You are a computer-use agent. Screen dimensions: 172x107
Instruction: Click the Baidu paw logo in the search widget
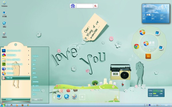pyautogui.click(x=73, y=6)
